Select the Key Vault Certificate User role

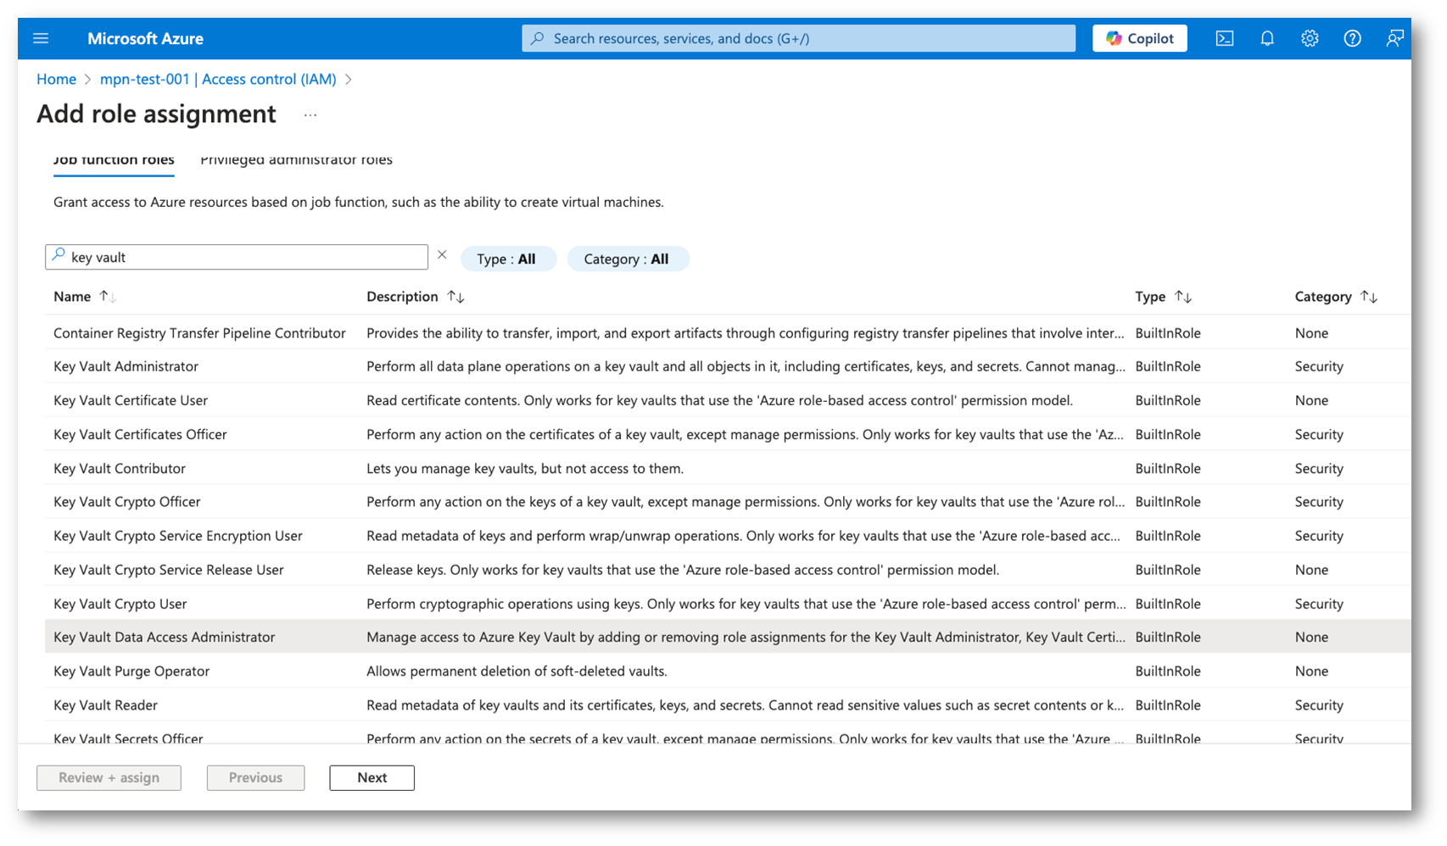[x=131, y=400]
